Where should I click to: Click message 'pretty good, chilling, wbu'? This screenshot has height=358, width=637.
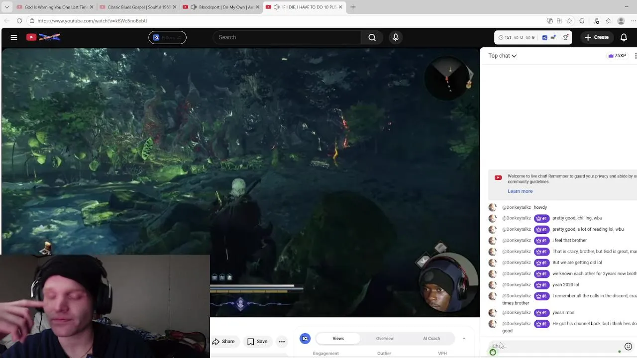(x=577, y=218)
